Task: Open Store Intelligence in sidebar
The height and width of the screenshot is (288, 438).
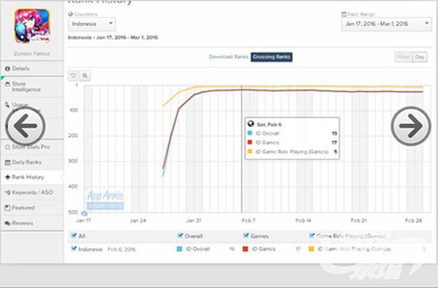Action: click(32, 87)
